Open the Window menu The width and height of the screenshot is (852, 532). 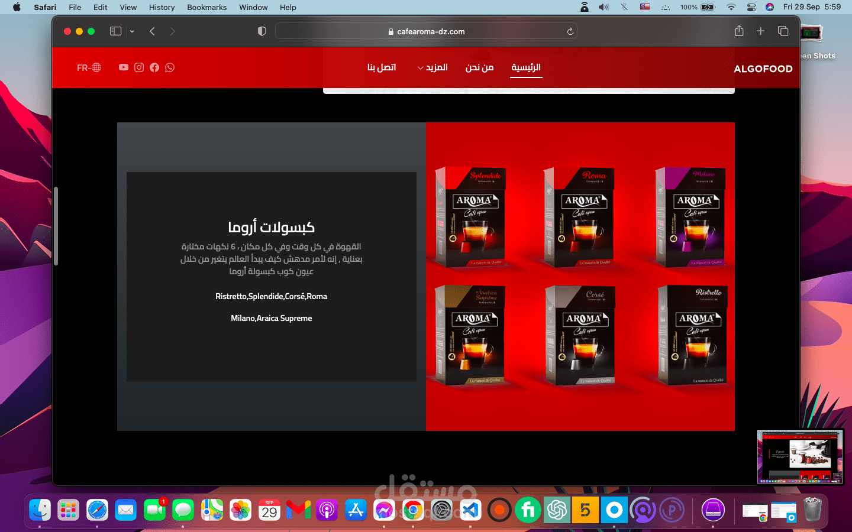[x=253, y=7]
